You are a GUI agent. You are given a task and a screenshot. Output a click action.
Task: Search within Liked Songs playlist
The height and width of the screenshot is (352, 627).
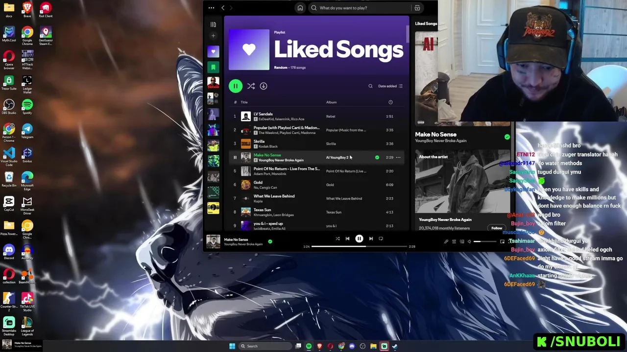(x=370, y=86)
